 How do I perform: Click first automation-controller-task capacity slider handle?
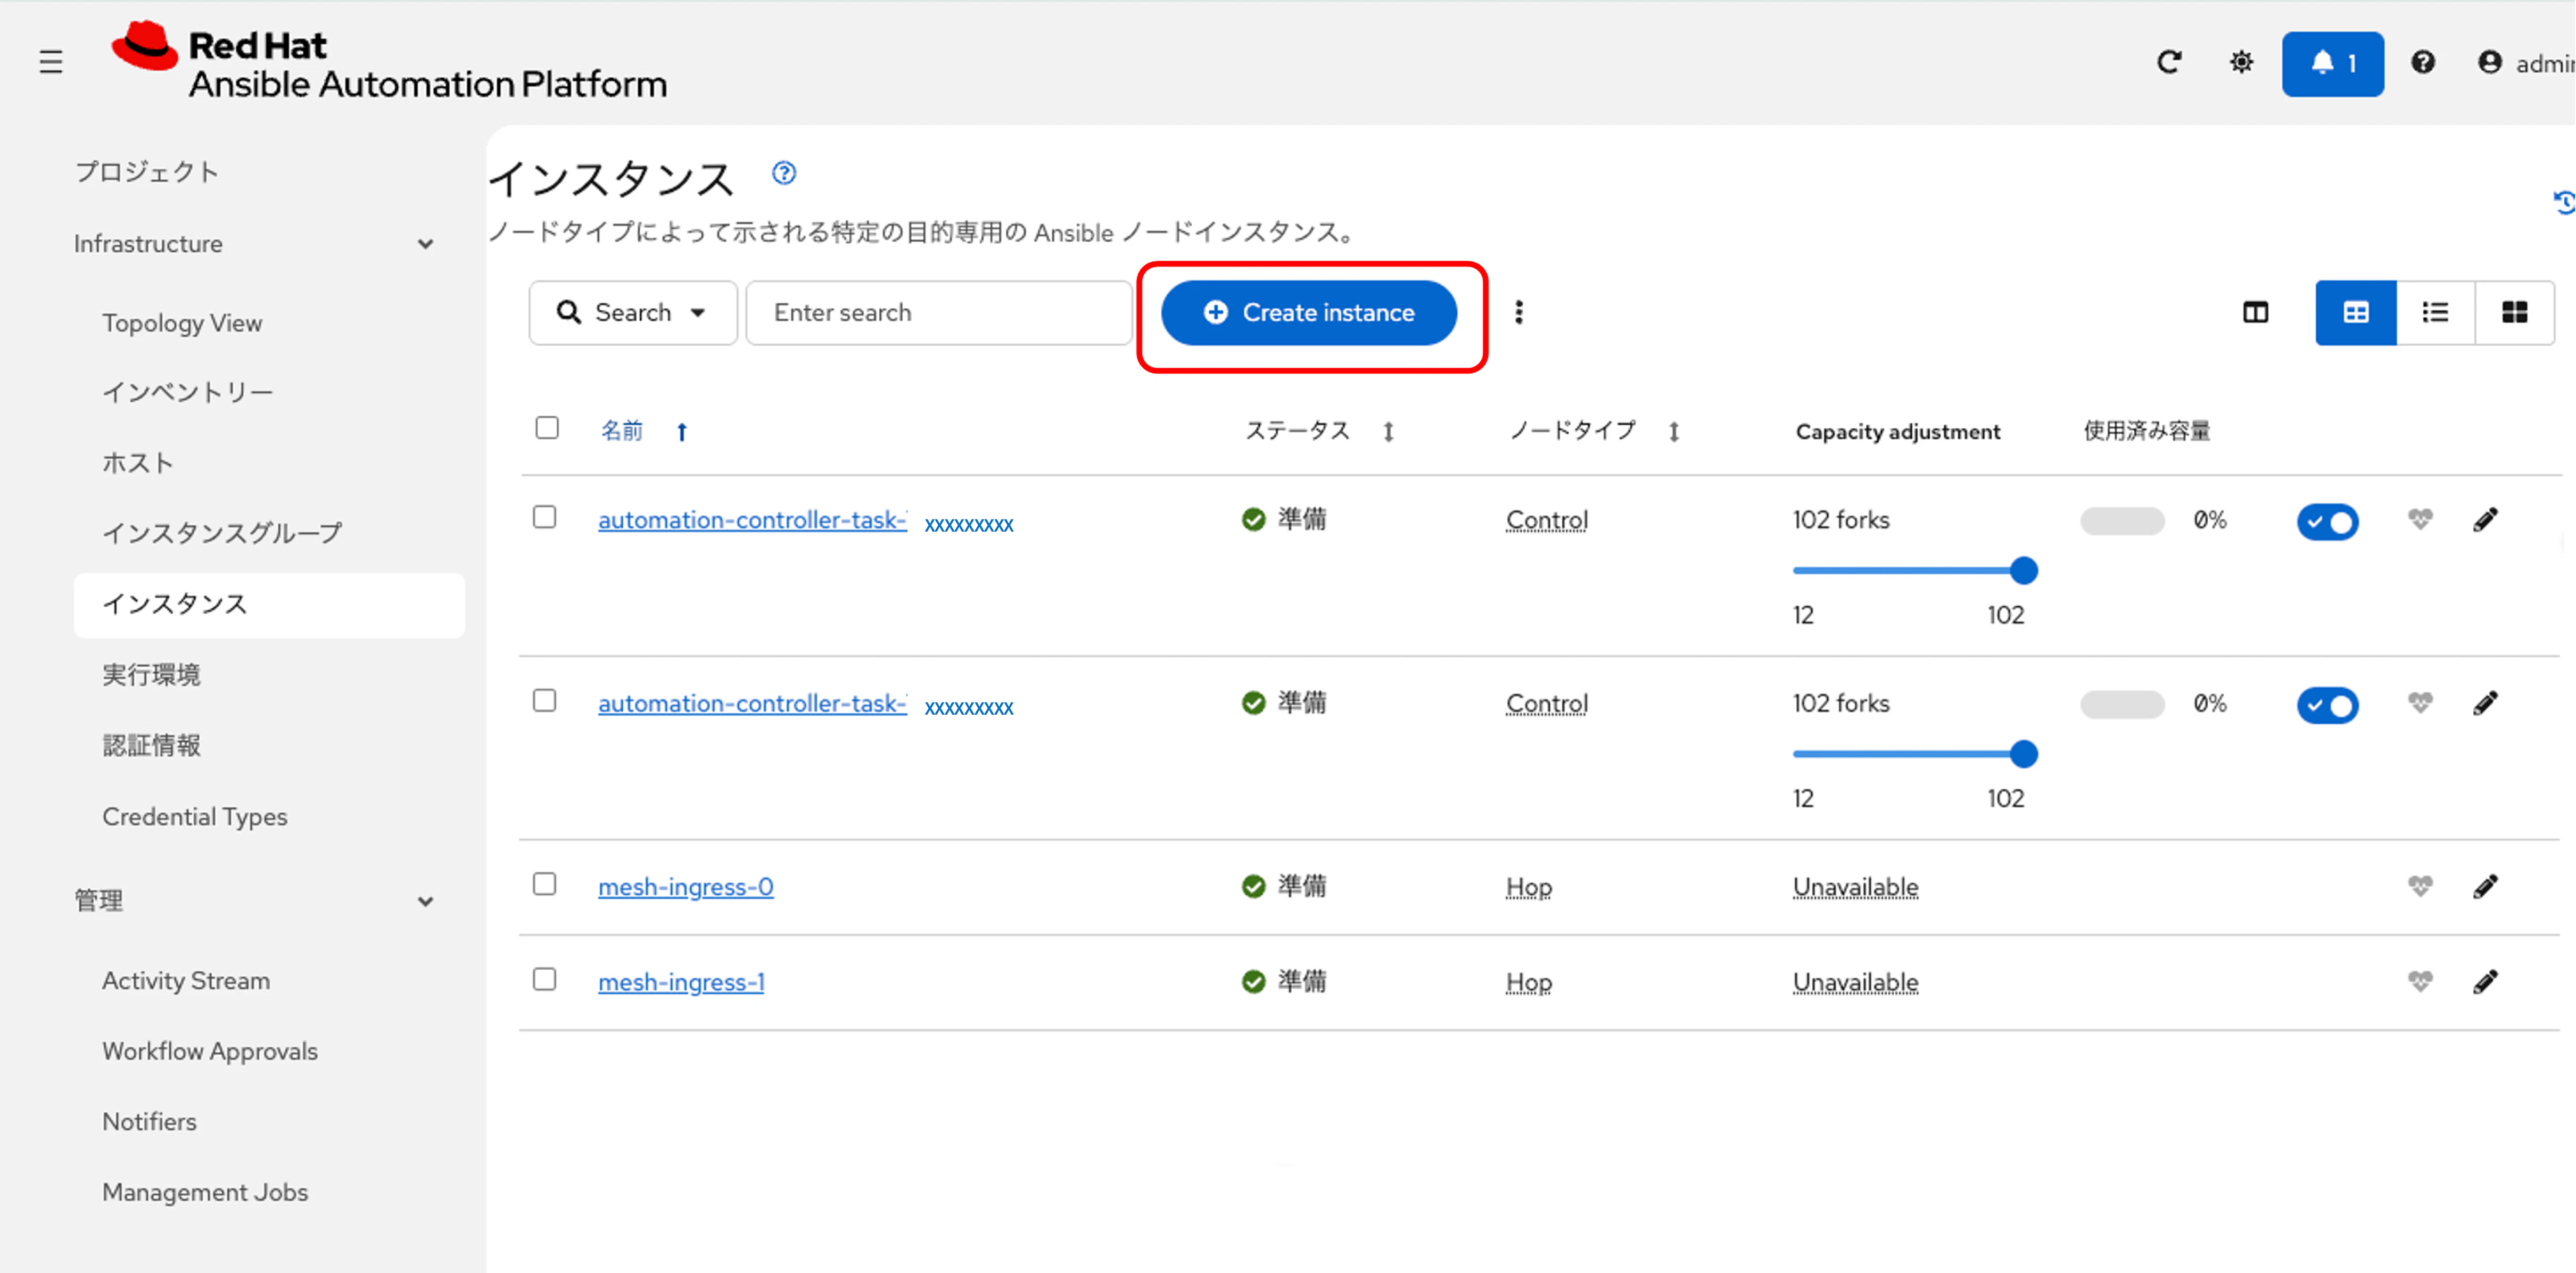coord(2023,571)
